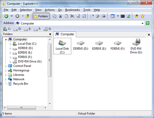The width and height of the screenshot is (154, 118).
Task: Click the Copy toolbar icon
Action: pyautogui.click(x=54, y=16)
